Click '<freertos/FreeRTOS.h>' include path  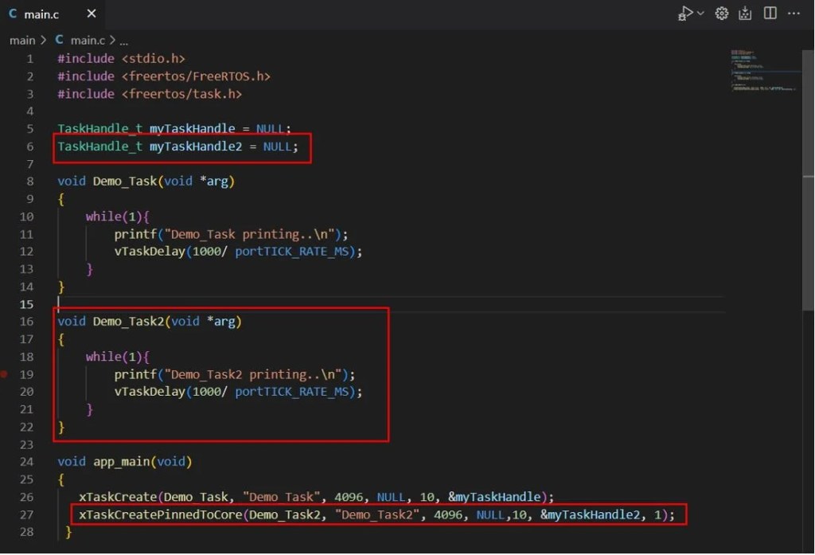[x=196, y=76]
